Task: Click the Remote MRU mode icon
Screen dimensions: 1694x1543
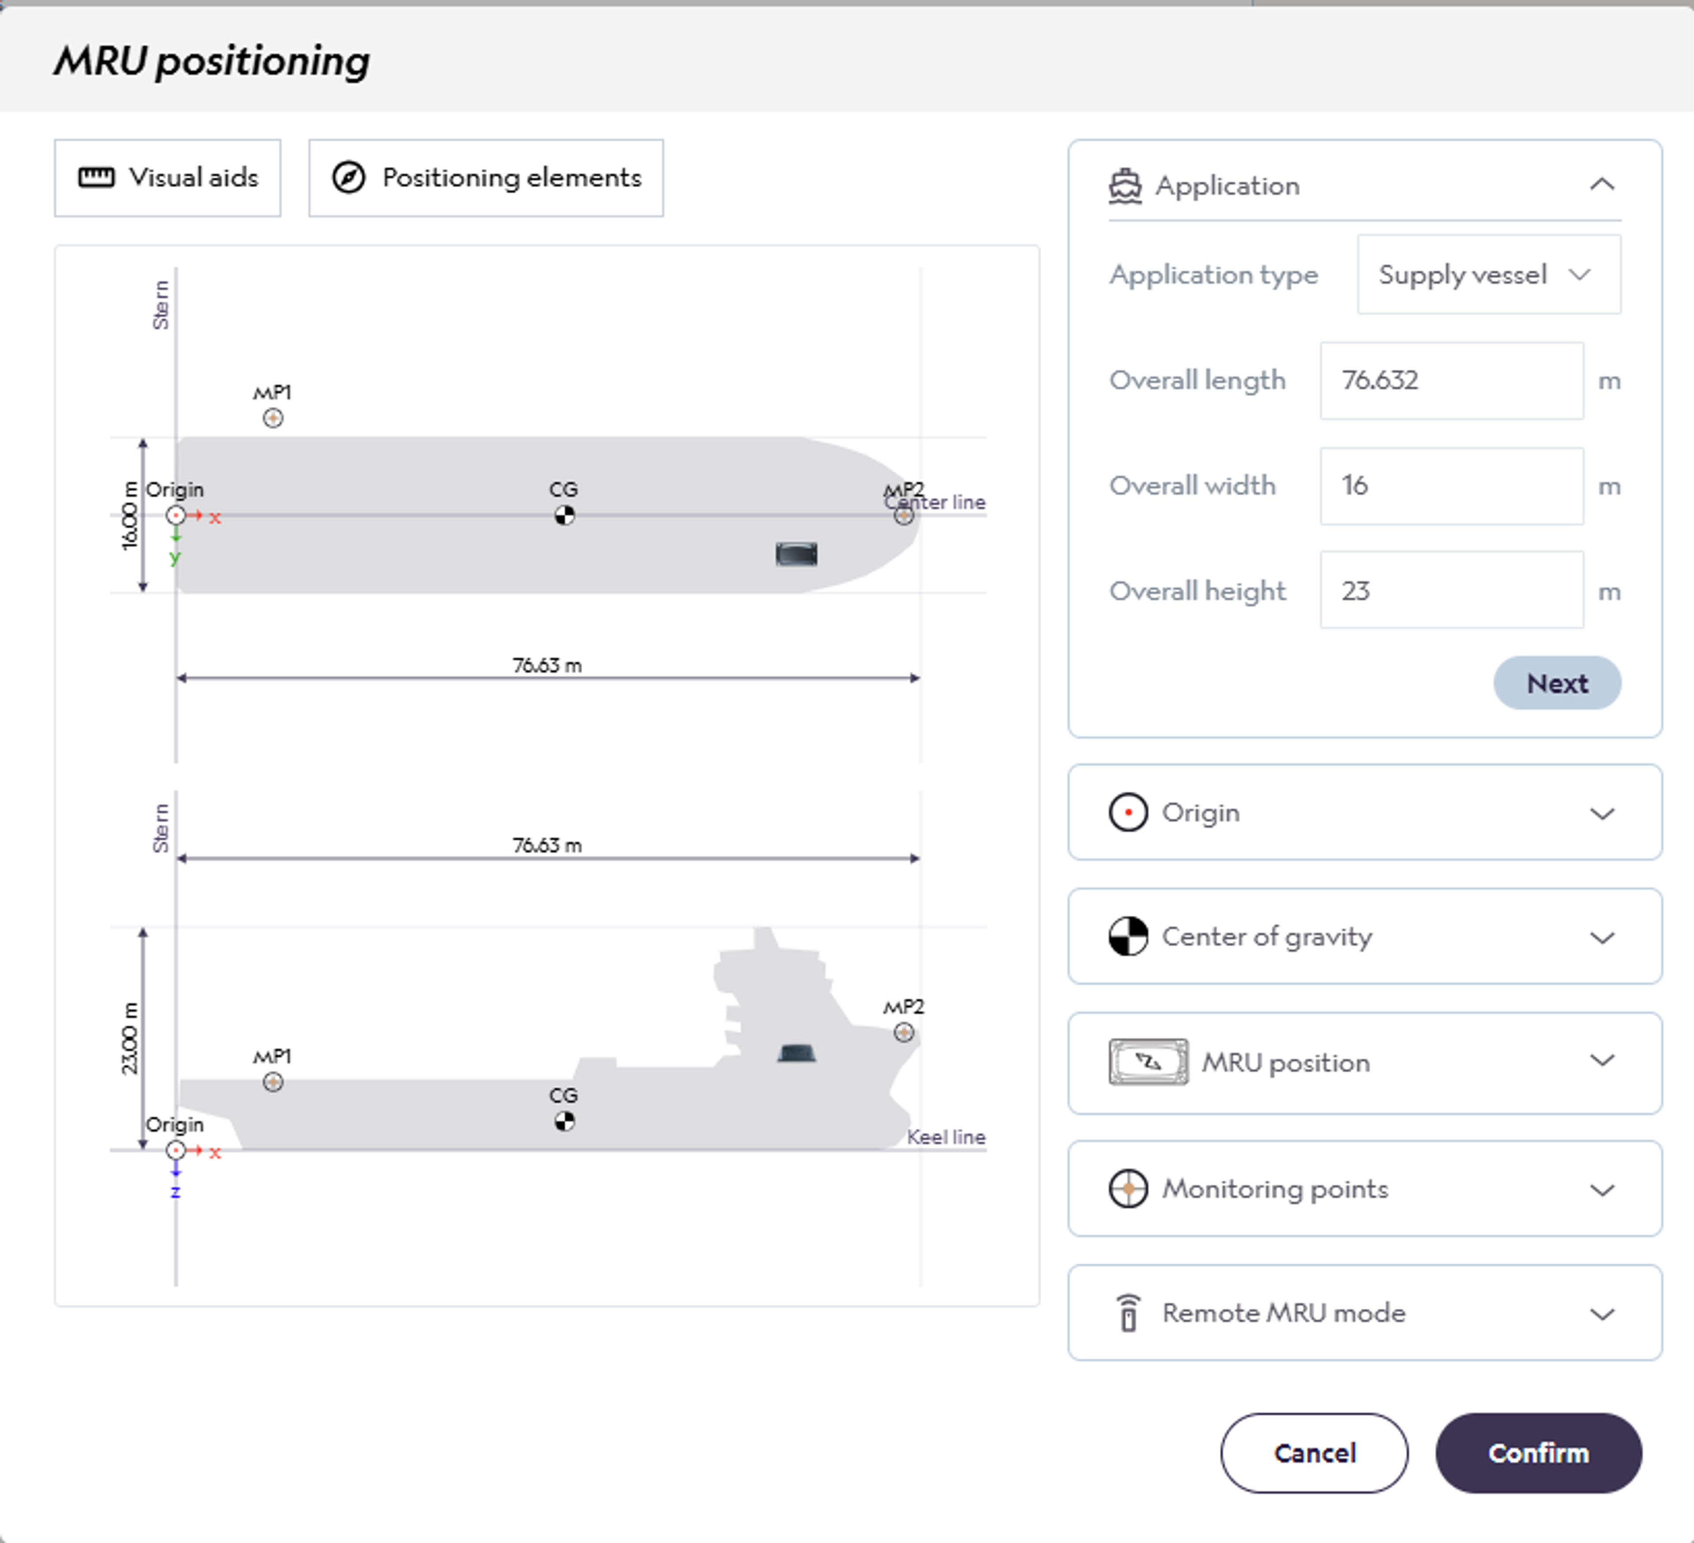Action: pos(1128,1313)
